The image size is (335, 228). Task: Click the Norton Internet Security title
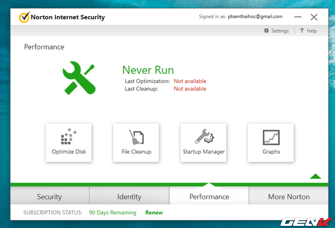(x=68, y=17)
